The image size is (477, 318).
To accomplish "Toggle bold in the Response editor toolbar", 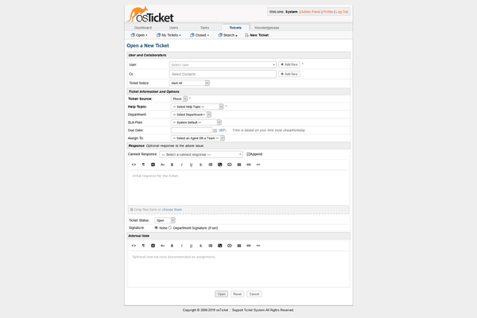I will [x=172, y=165].
